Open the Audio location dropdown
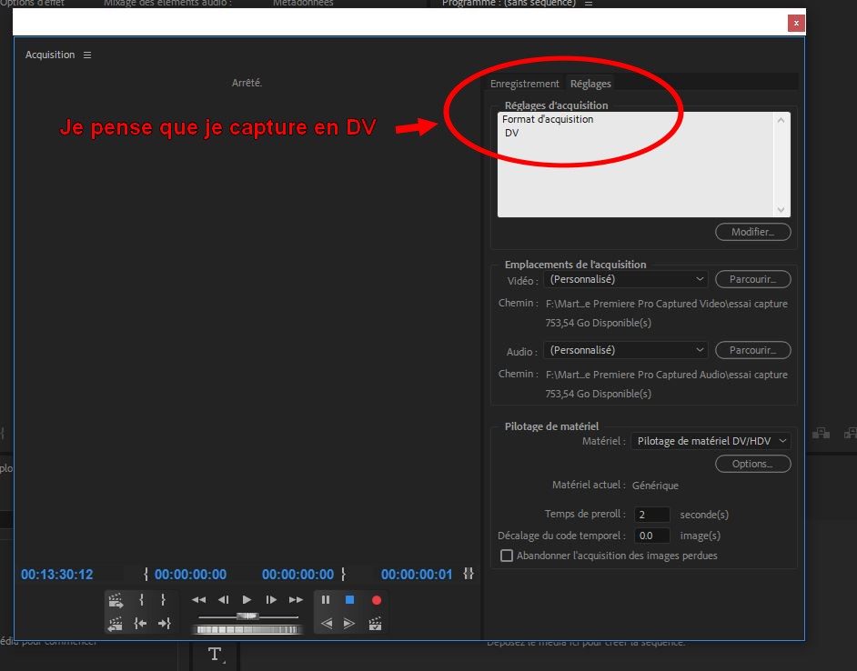857x671 pixels. [626, 350]
